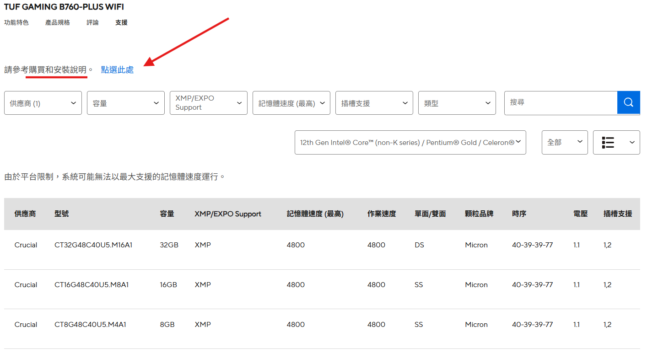Click the blue magnifier search icon
This screenshot has width=647, height=353.
628,102
